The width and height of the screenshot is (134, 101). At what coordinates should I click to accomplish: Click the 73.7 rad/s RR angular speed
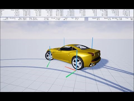[60, 11]
